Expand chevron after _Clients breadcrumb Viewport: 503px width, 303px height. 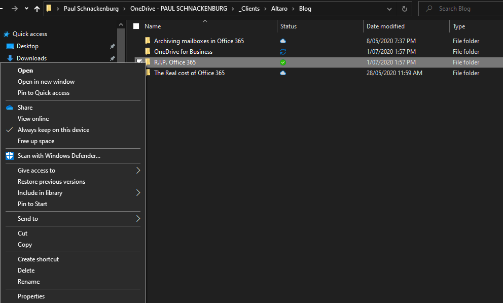(265, 9)
